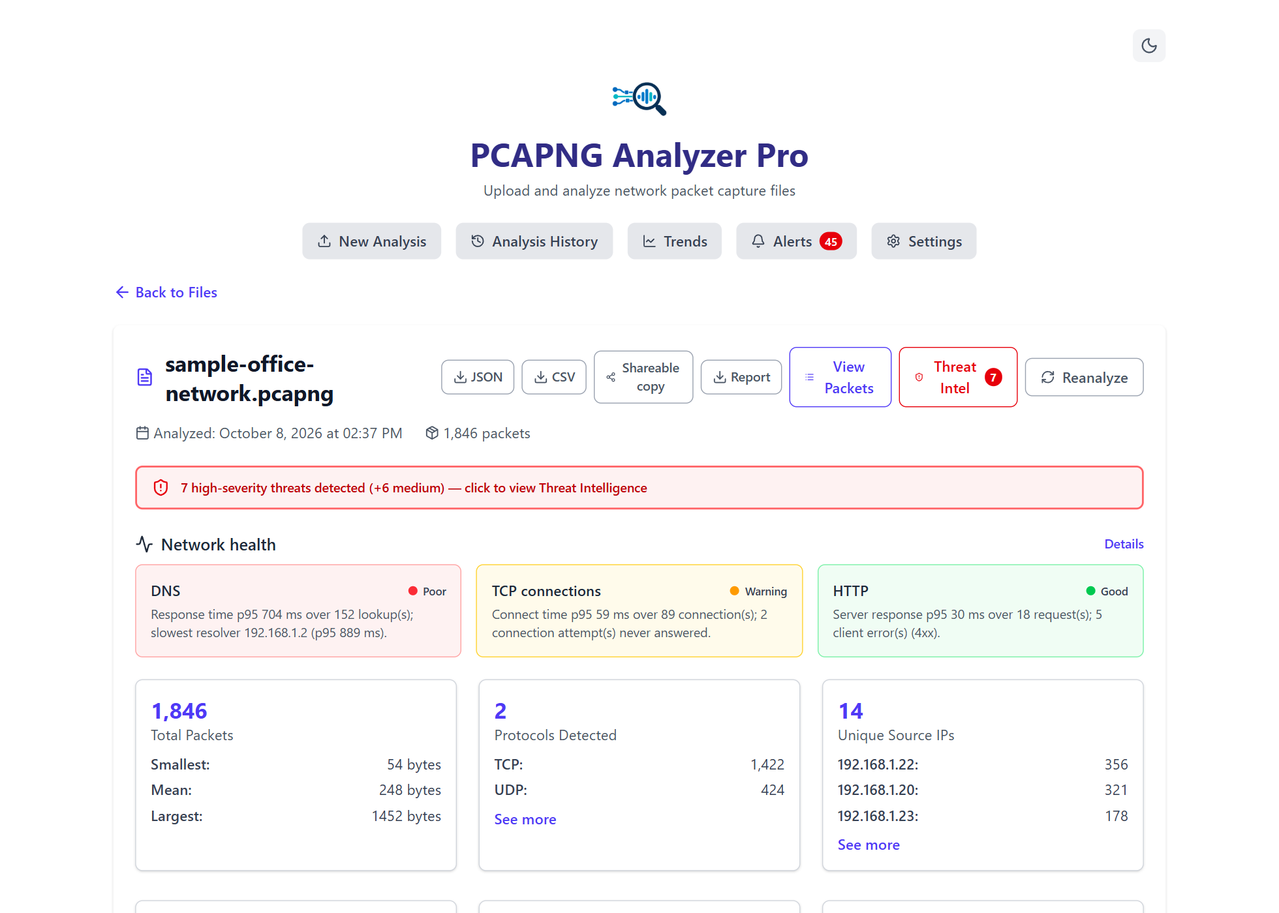
Task: Select the DNS health card
Action: click(298, 611)
